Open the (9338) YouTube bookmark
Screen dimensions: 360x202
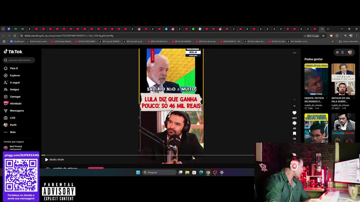click(x=276, y=42)
